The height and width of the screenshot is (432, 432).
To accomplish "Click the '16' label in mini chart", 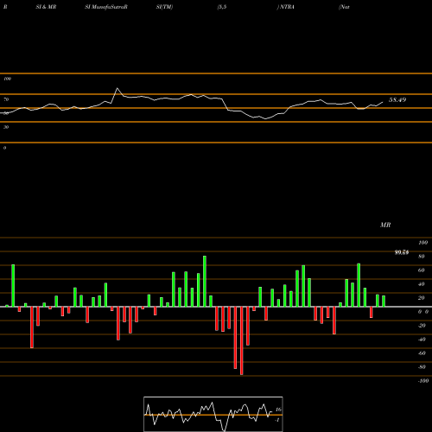I will point(278,410).
